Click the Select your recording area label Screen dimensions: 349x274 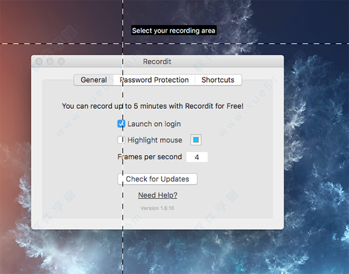(x=173, y=30)
